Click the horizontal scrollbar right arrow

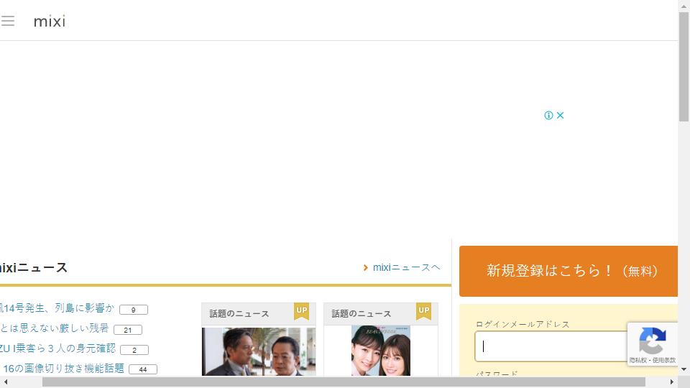tap(672, 382)
